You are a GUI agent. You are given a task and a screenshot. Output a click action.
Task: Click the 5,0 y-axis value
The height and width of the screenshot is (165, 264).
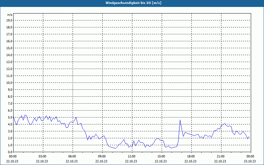click(x=10, y=117)
